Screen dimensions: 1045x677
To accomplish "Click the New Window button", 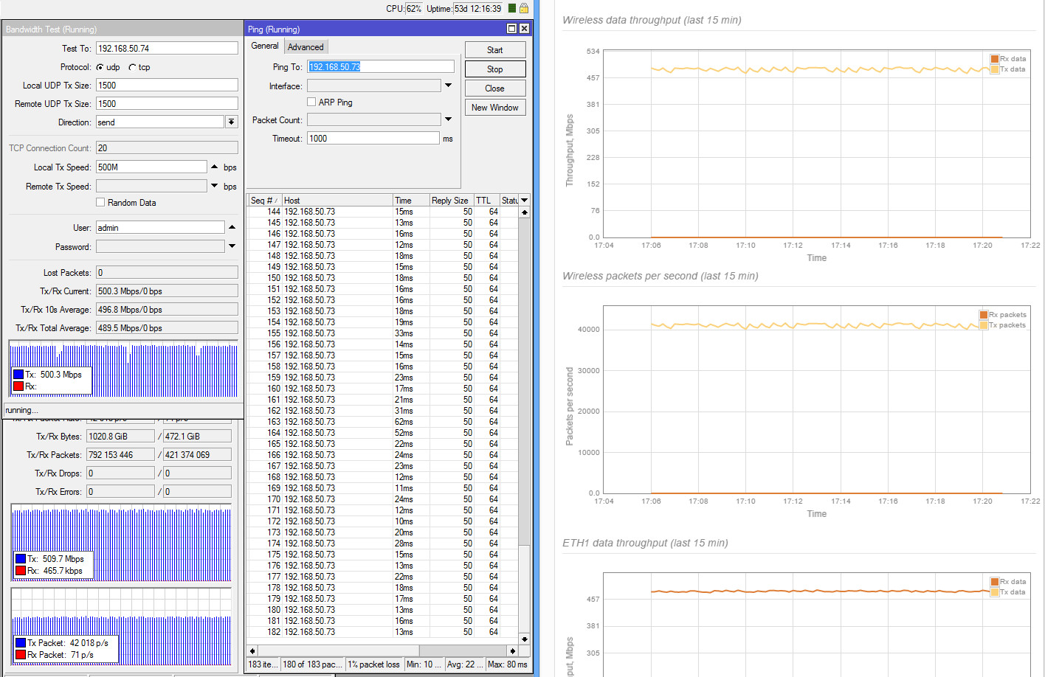I will coord(494,108).
